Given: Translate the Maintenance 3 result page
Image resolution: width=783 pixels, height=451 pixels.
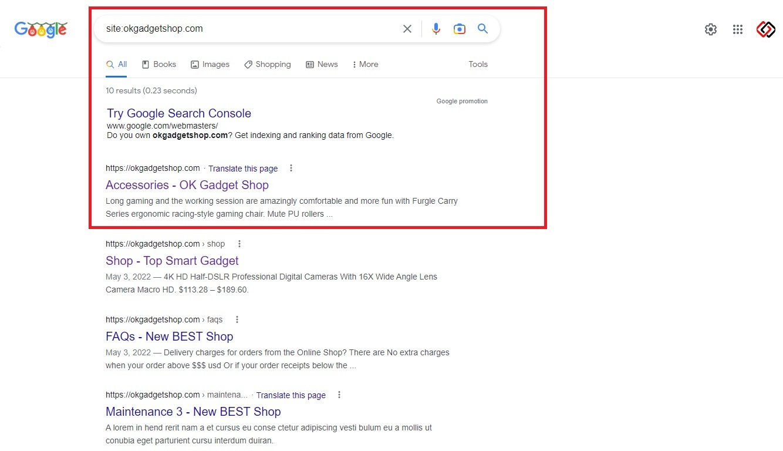Looking at the screenshot, I should (291, 395).
